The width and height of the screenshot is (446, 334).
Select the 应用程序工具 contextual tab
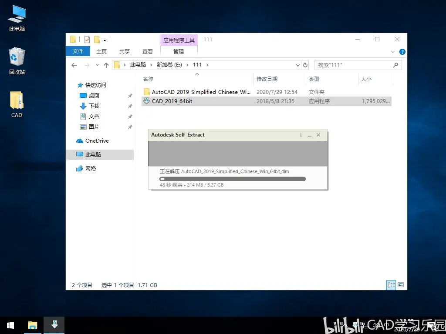click(179, 40)
